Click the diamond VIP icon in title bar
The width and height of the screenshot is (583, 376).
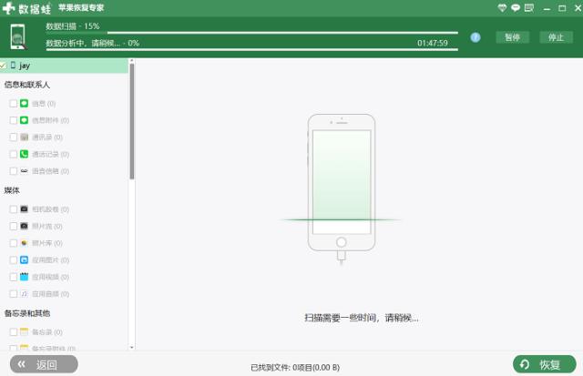(x=502, y=8)
